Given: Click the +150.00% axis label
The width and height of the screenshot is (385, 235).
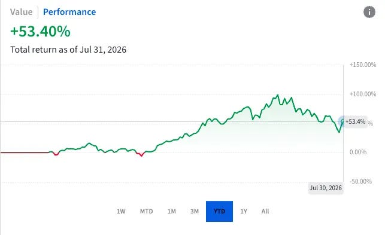Looking at the screenshot, I should [x=363, y=65].
